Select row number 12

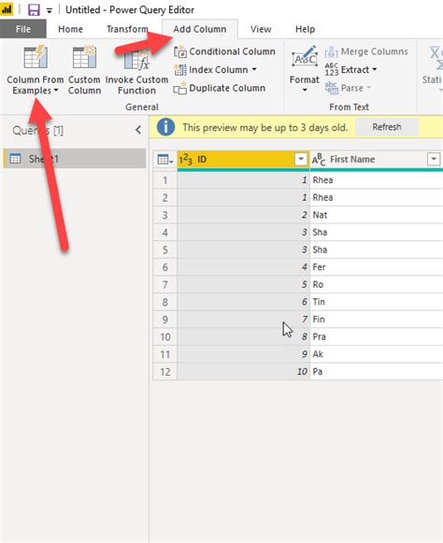[165, 372]
